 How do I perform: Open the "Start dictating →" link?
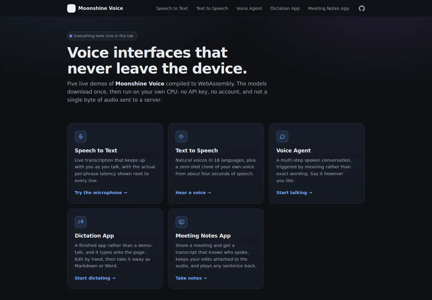[x=95, y=278]
